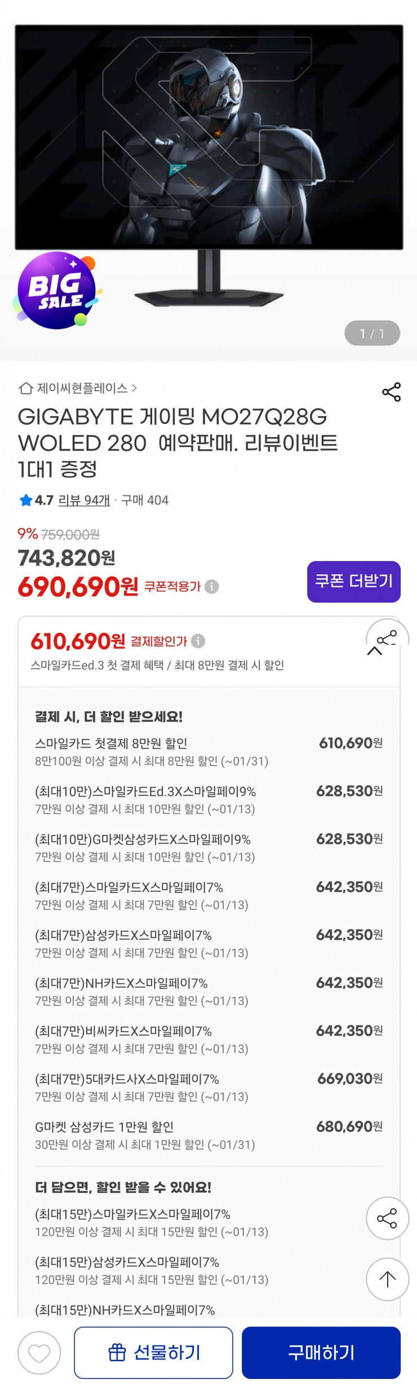Tap info icon beside 610,690원 결제할인가
This screenshot has width=417, height=1388.
[x=198, y=640]
